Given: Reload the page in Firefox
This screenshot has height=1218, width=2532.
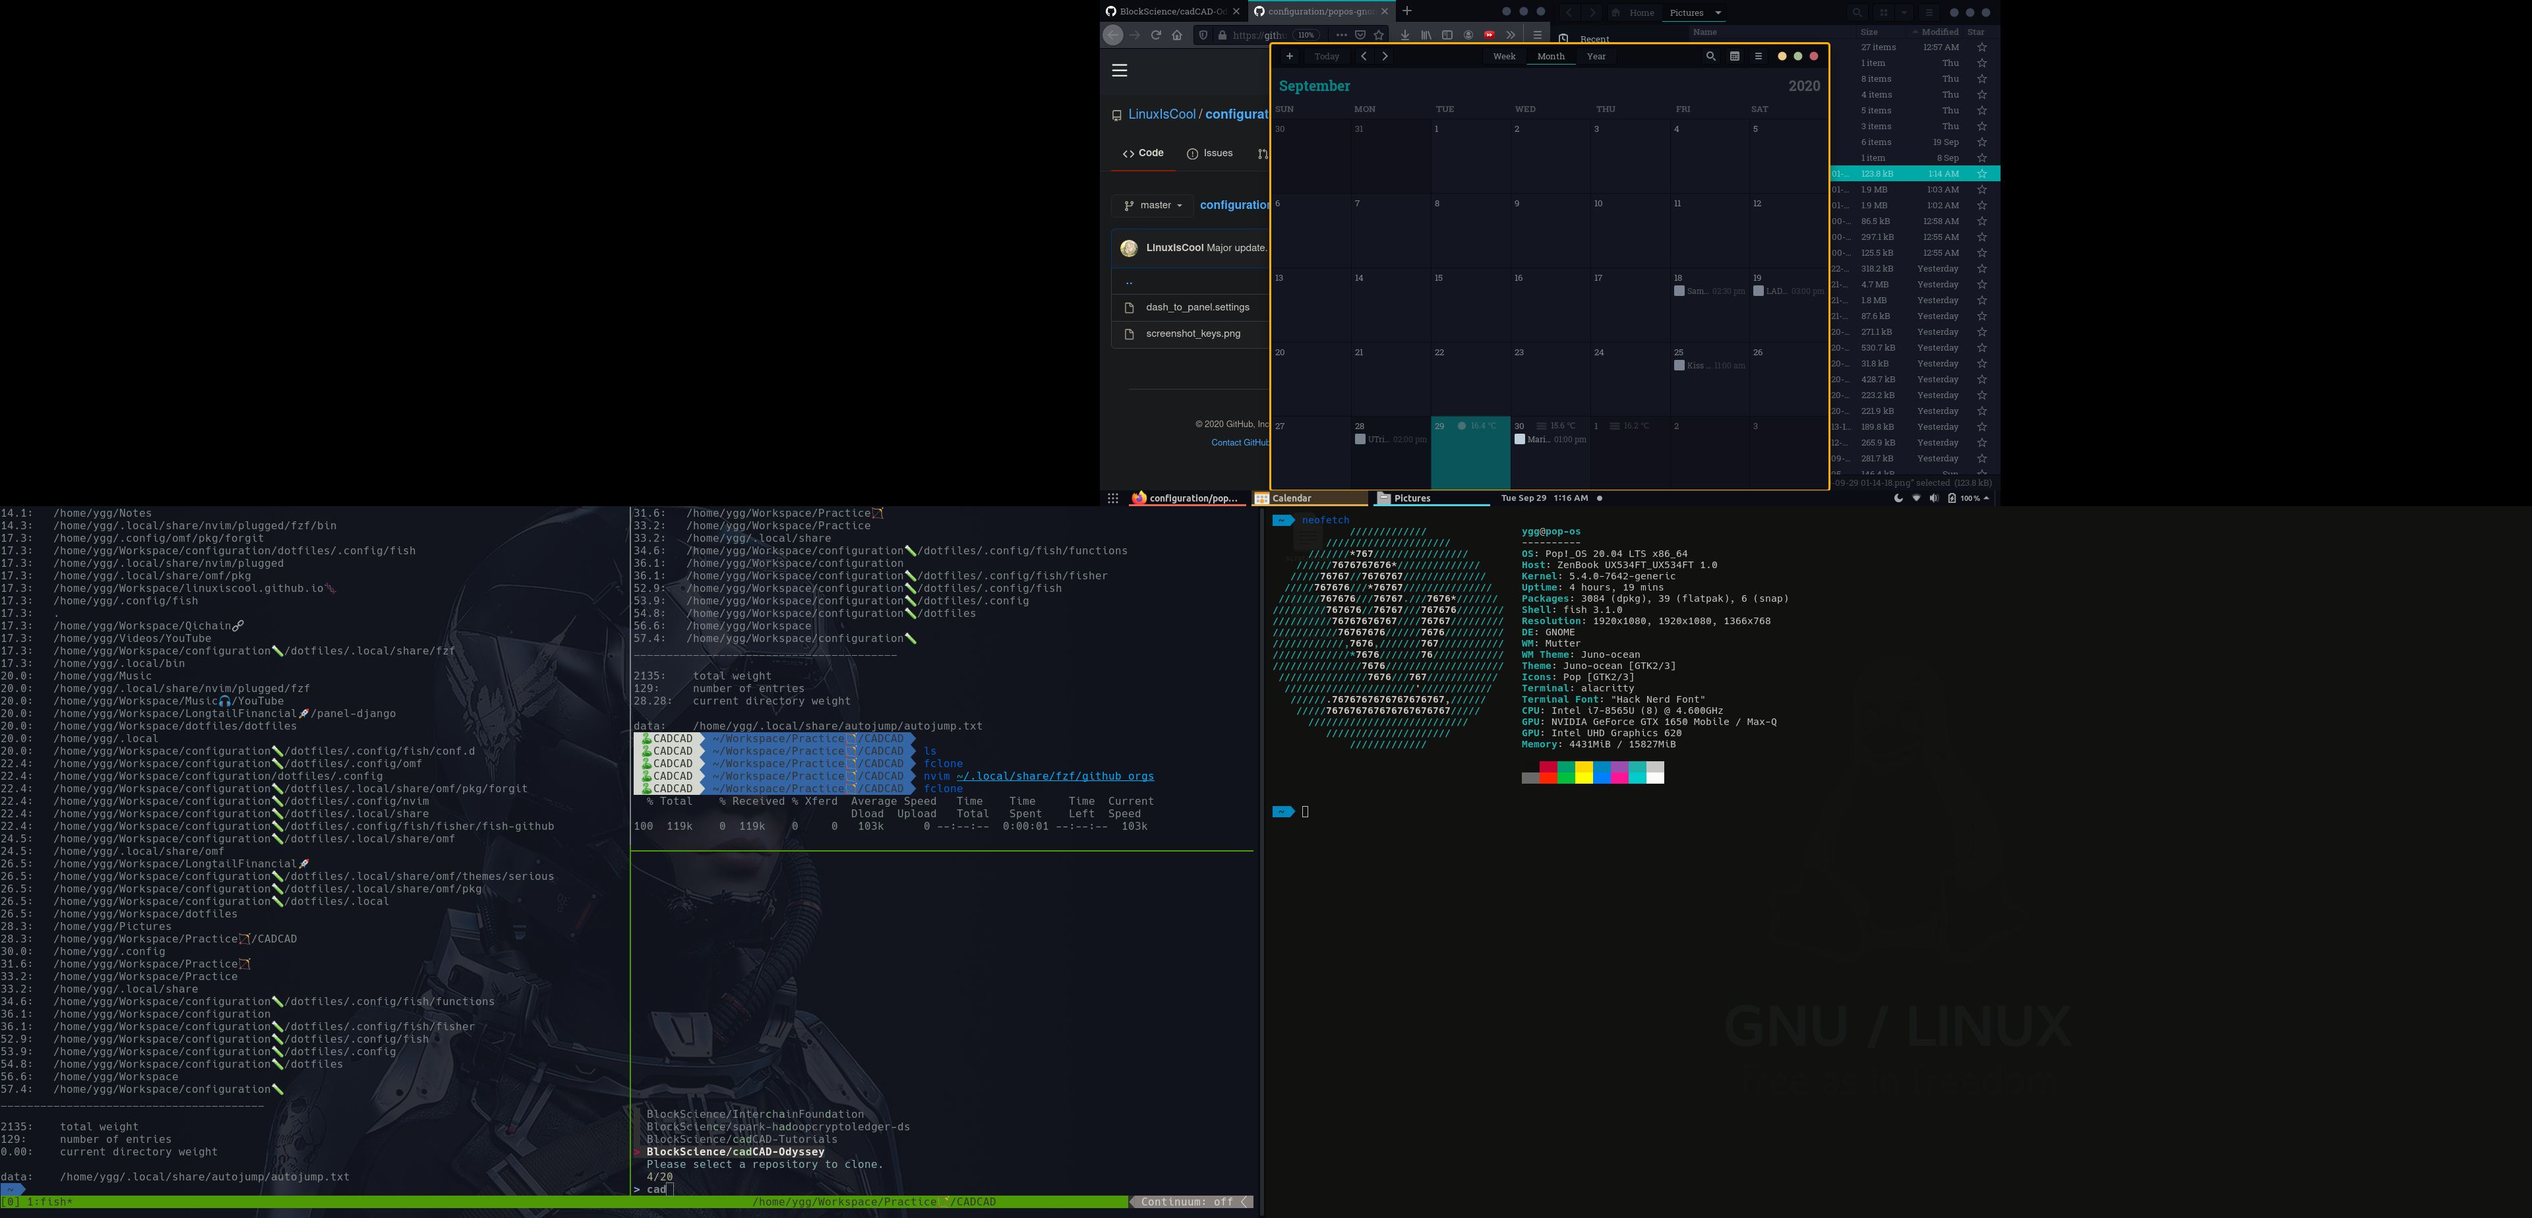Looking at the screenshot, I should coord(1156,36).
